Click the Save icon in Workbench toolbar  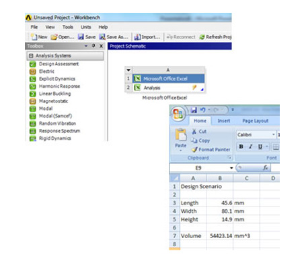(81, 37)
